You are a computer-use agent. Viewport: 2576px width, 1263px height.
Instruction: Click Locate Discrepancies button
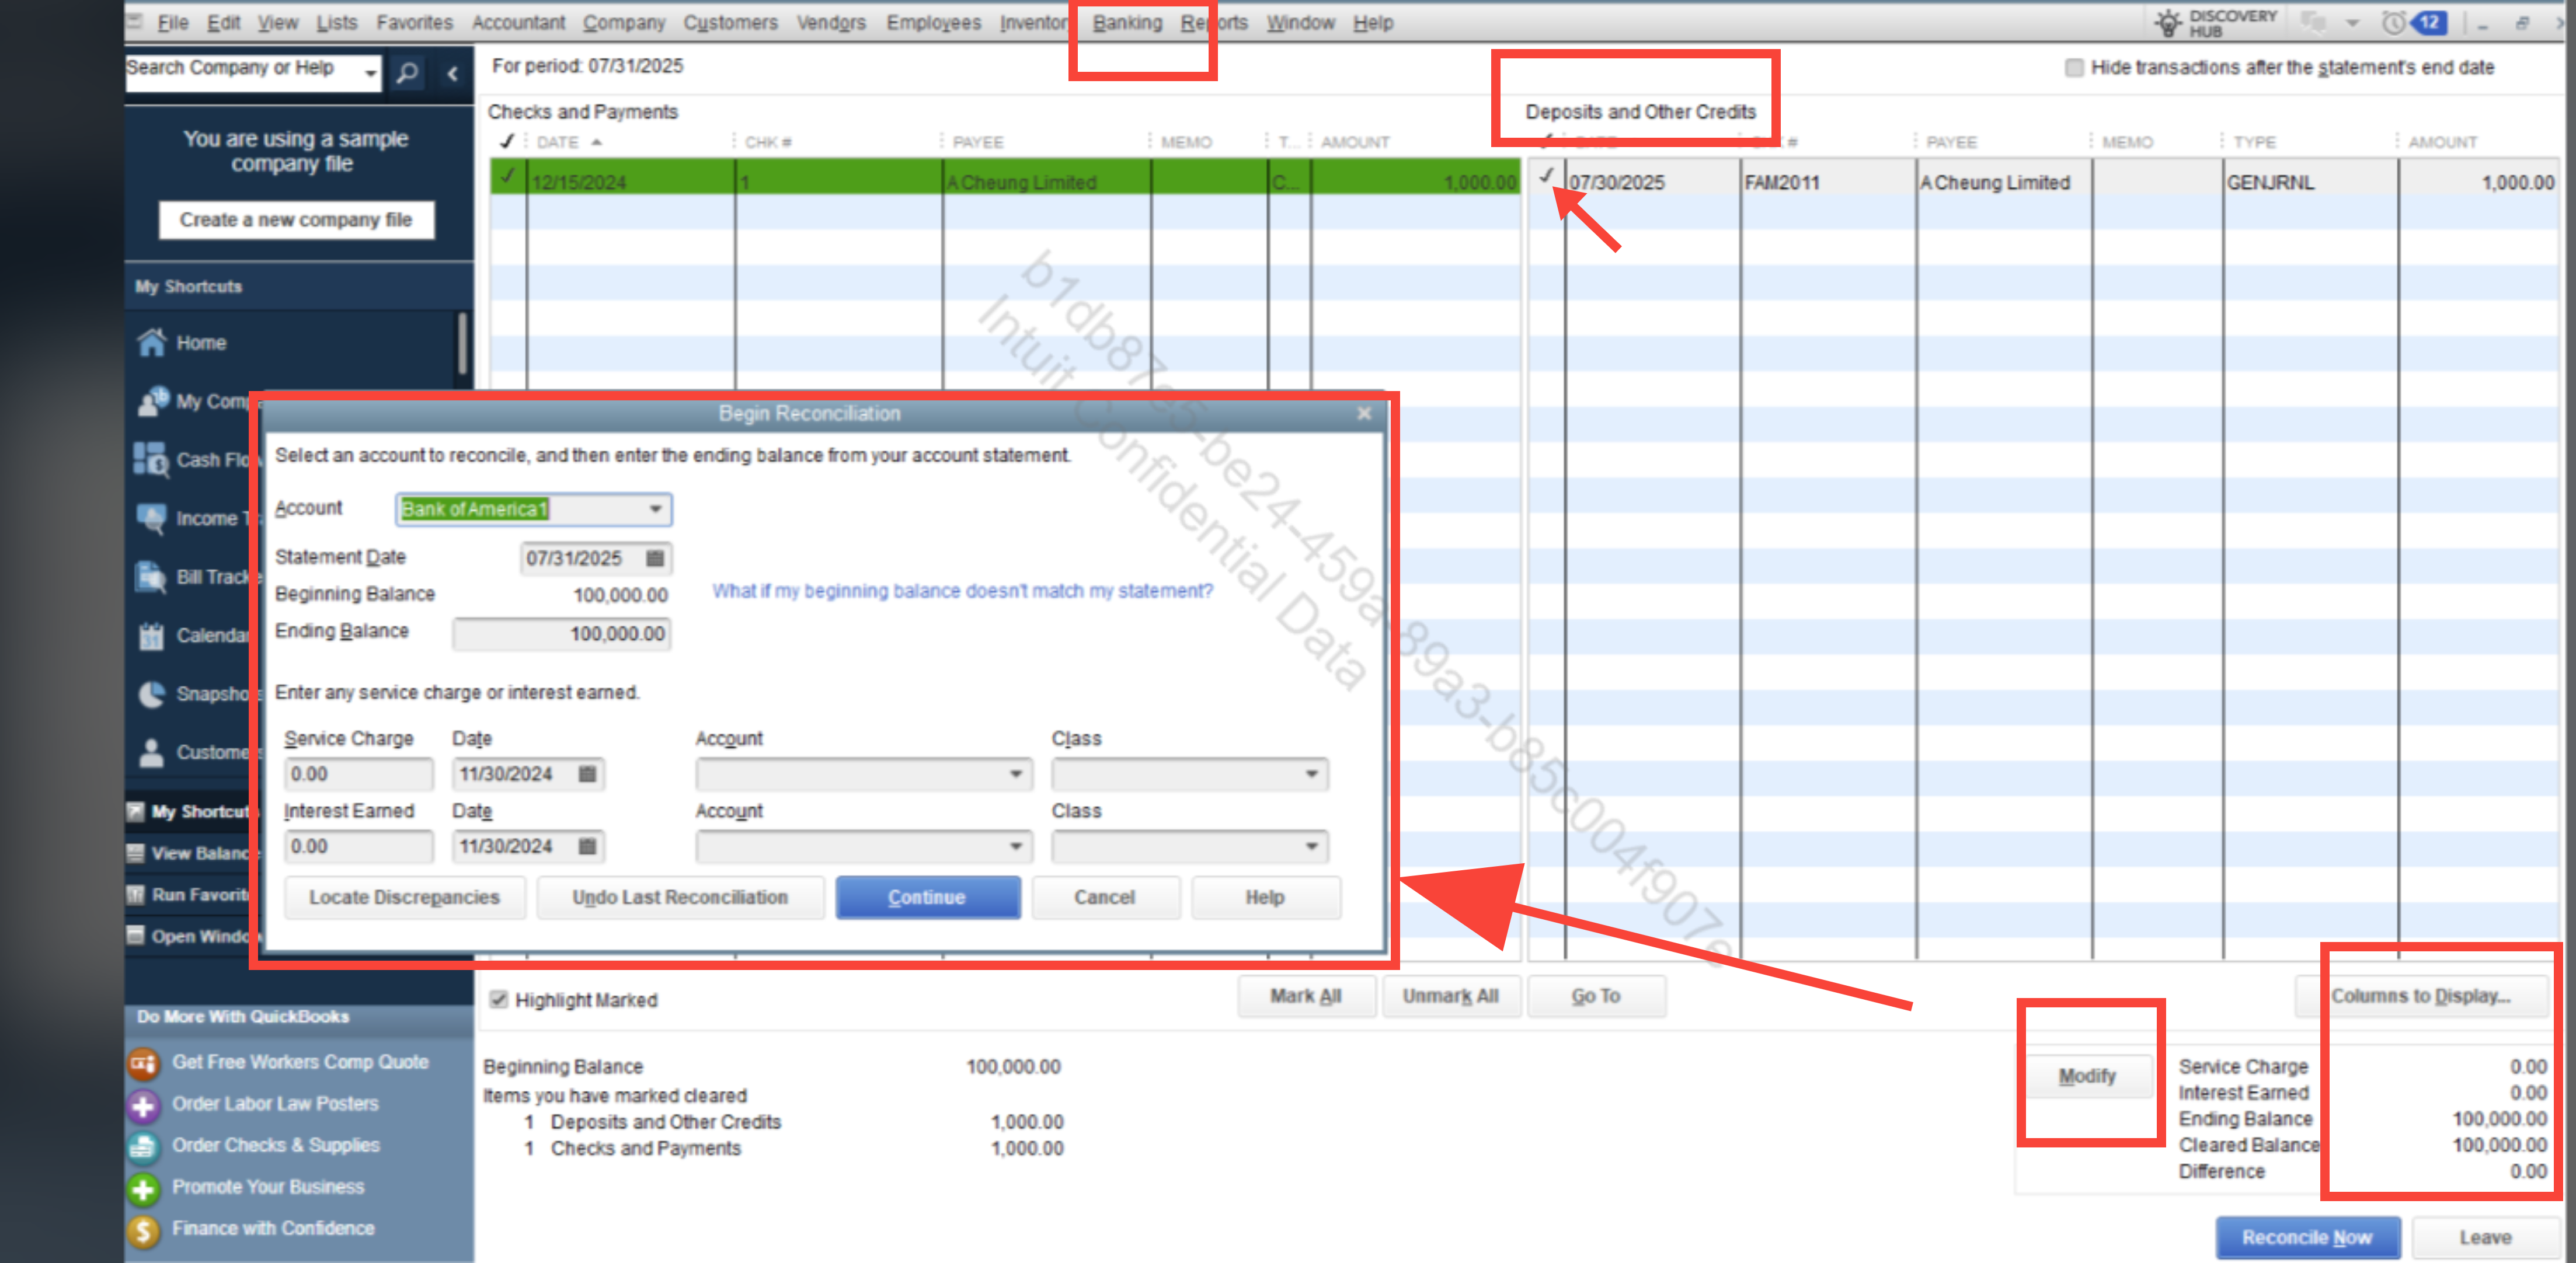[x=404, y=897]
